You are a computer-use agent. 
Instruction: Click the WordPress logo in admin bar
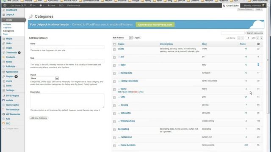coord(5,5)
